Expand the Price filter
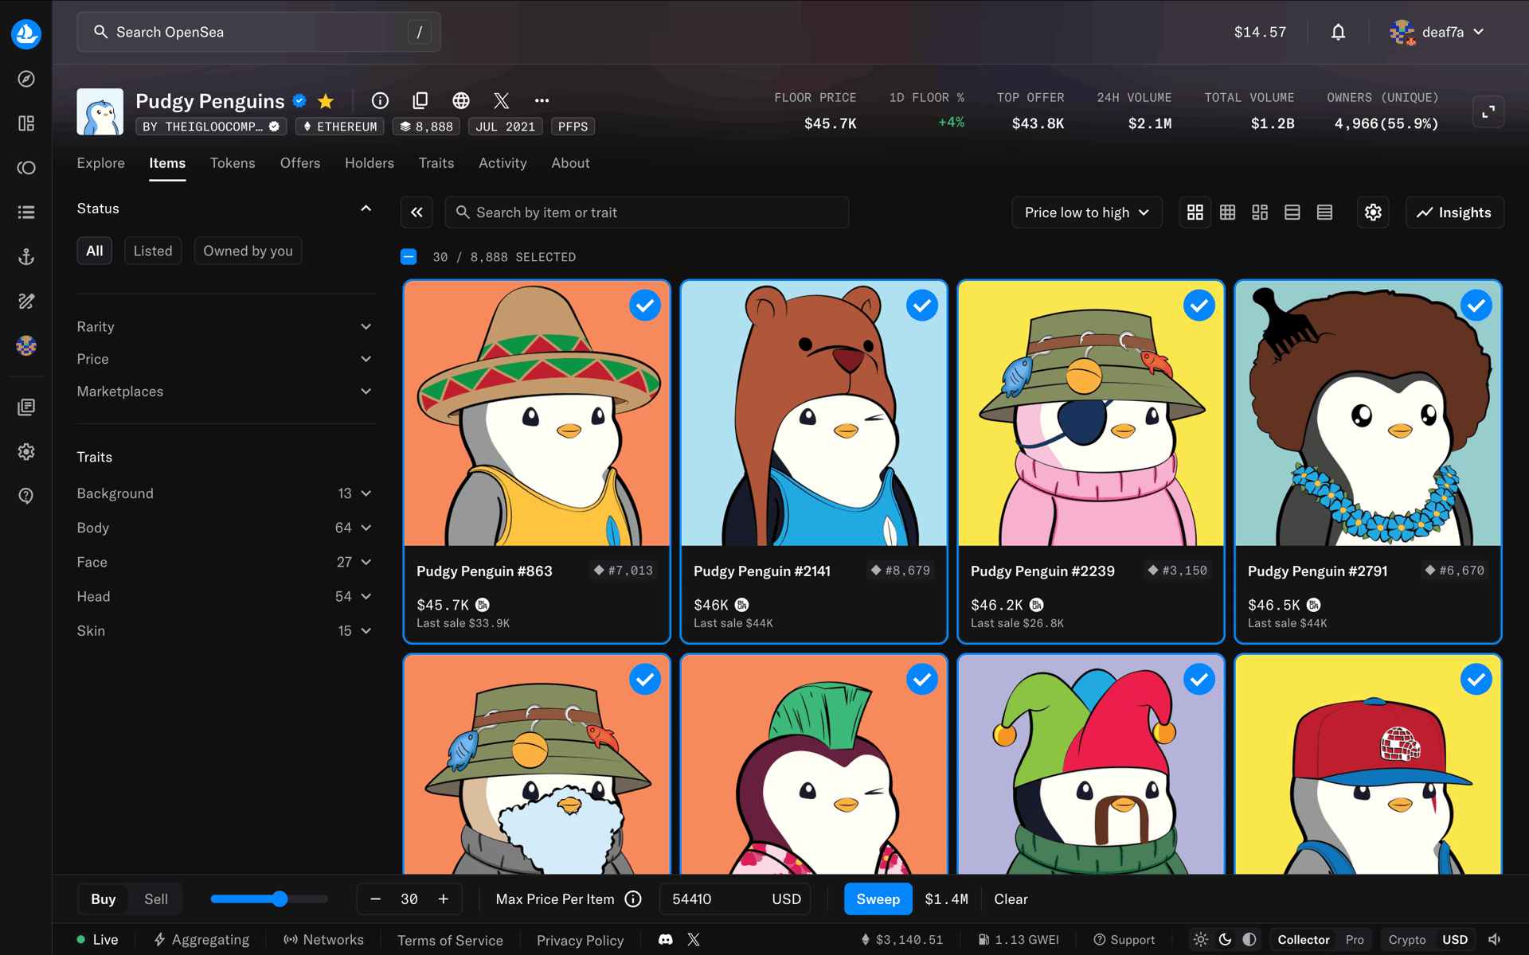 [225, 359]
